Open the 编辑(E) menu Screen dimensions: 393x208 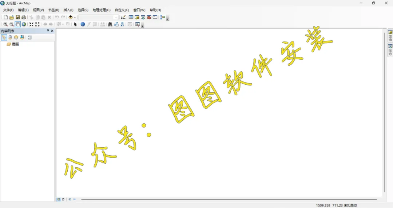[23, 10]
